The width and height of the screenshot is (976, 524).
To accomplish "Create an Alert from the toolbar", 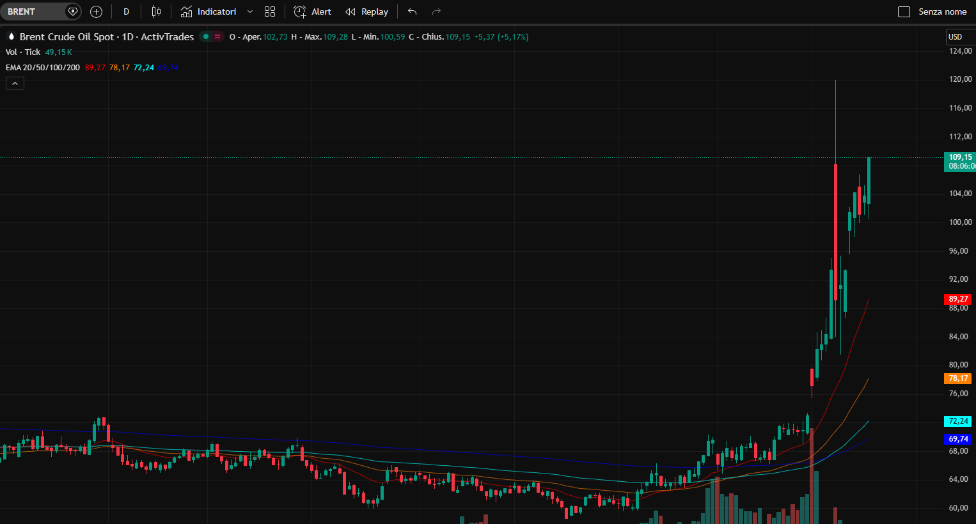I will click(x=312, y=12).
